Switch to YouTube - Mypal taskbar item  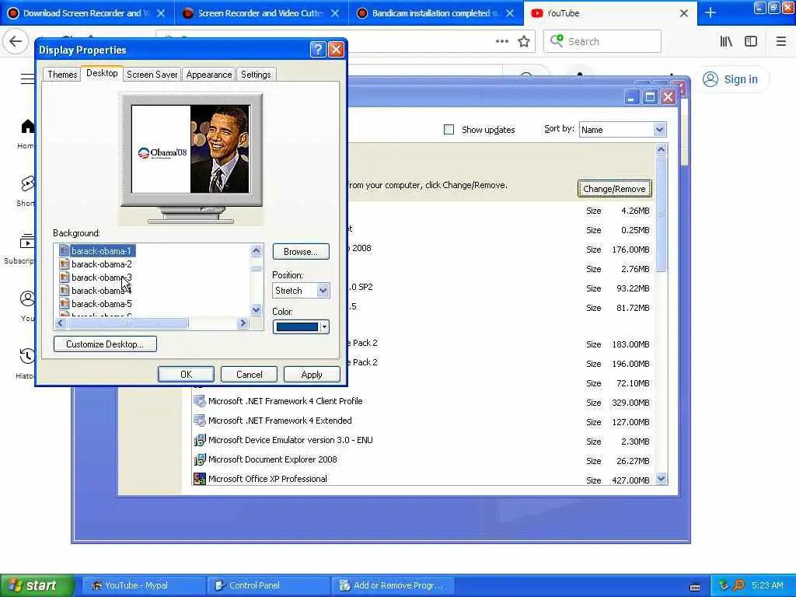point(144,585)
